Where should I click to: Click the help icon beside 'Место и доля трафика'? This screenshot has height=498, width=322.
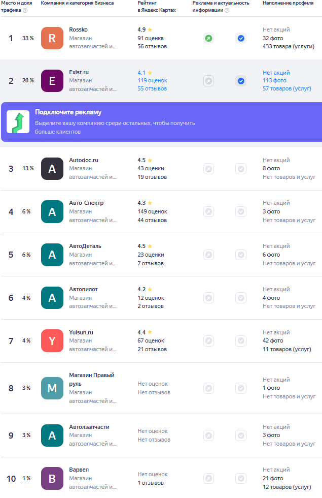point(25,10)
